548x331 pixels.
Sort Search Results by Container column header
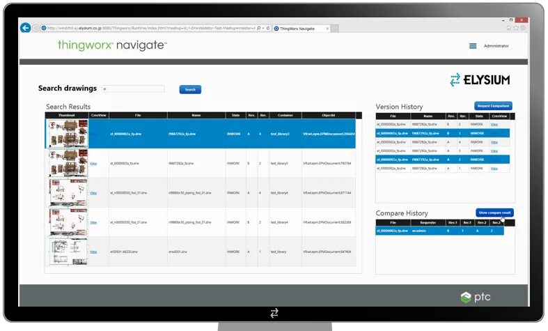(285, 115)
